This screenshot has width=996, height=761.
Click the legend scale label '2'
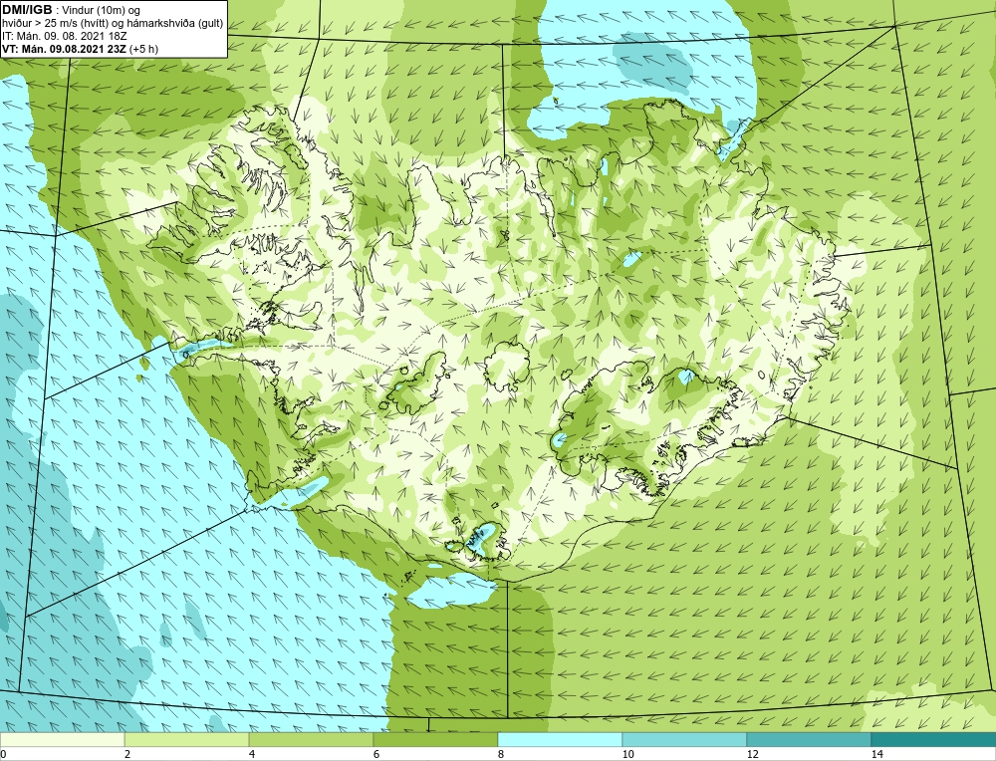point(127,754)
